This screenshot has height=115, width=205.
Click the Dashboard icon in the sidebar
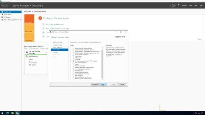(2, 12)
